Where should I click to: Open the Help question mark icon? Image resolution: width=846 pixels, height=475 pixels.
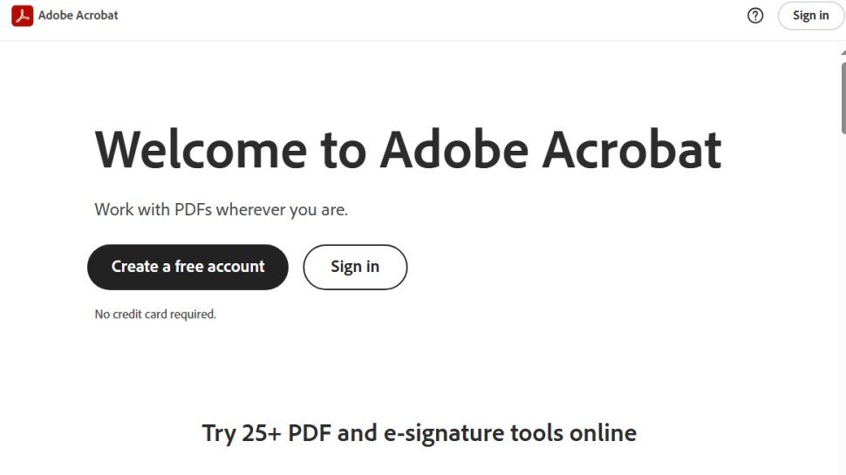tap(755, 16)
